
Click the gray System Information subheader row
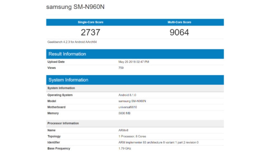135,88
